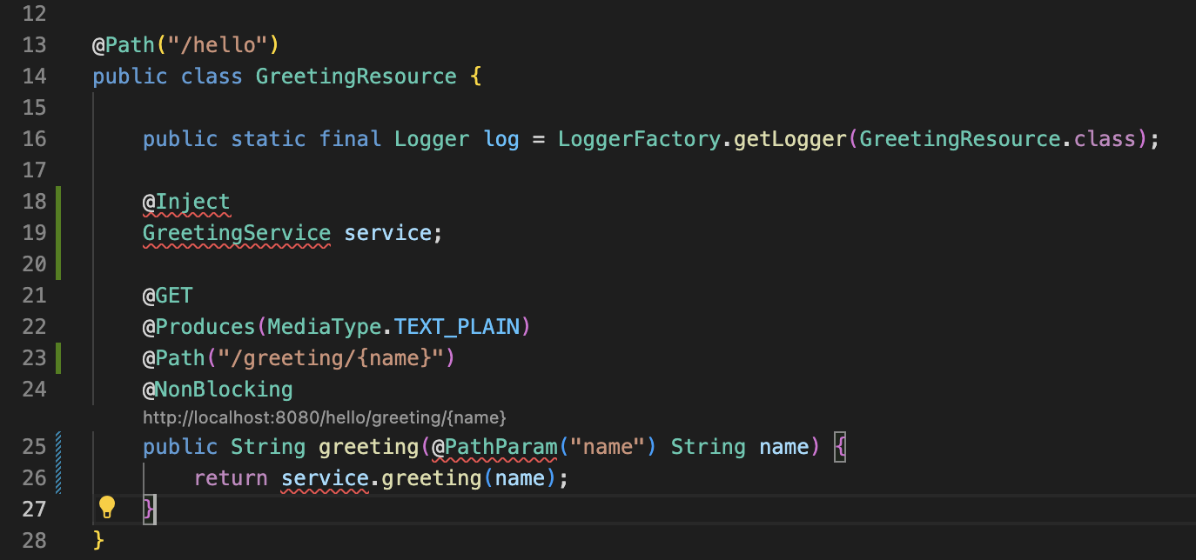Click the "/greeting/{name}" path string
This screenshot has width=1196, height=560.
coord(330,358)
